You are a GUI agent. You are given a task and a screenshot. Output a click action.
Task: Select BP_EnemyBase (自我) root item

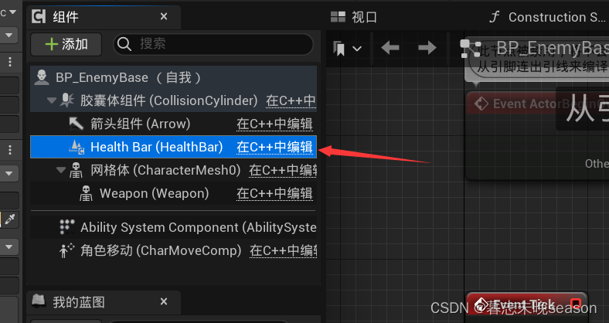coord(173,77)
